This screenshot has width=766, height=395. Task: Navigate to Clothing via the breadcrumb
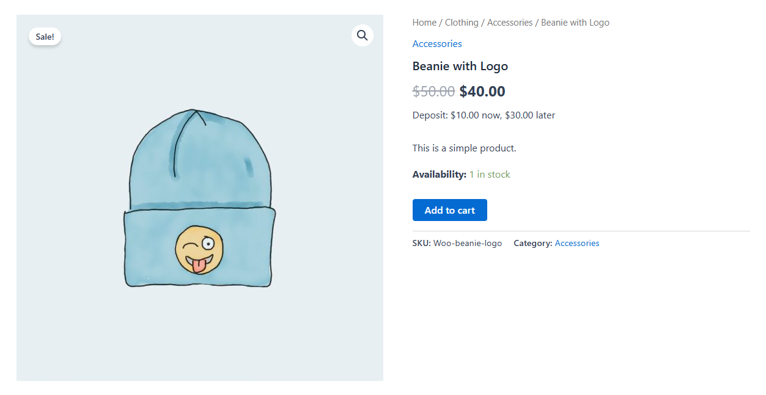point(462,22)
